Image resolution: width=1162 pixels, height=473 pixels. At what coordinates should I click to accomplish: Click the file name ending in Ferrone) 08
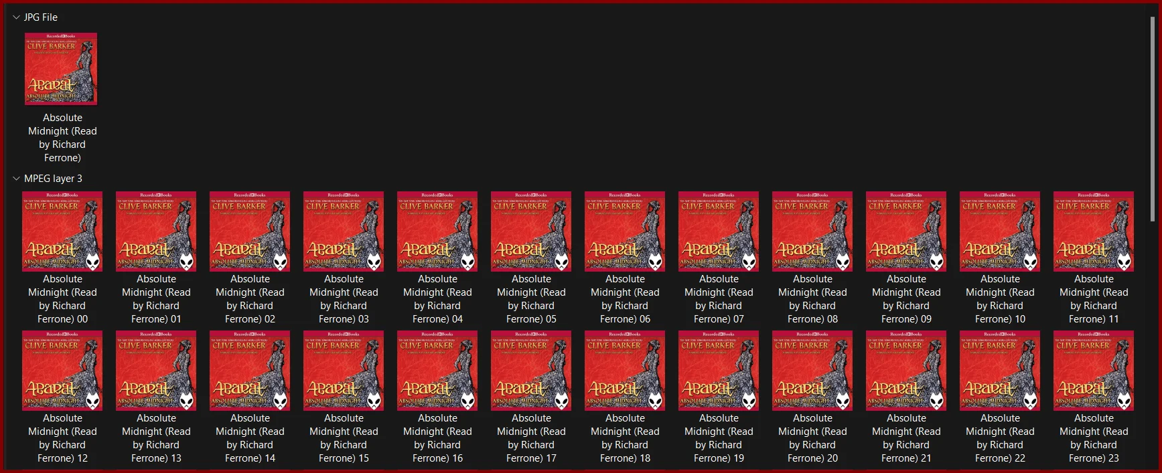(x=812, y=299)
